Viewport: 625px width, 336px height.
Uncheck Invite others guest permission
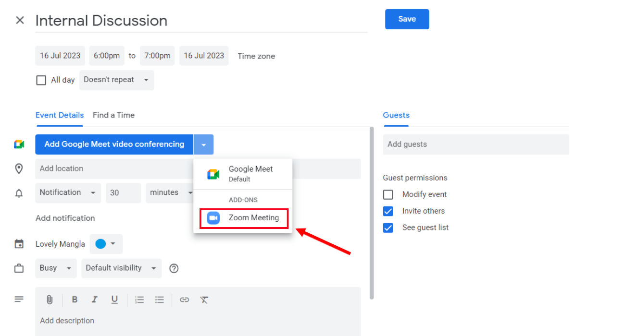click(x=388, y=211)
